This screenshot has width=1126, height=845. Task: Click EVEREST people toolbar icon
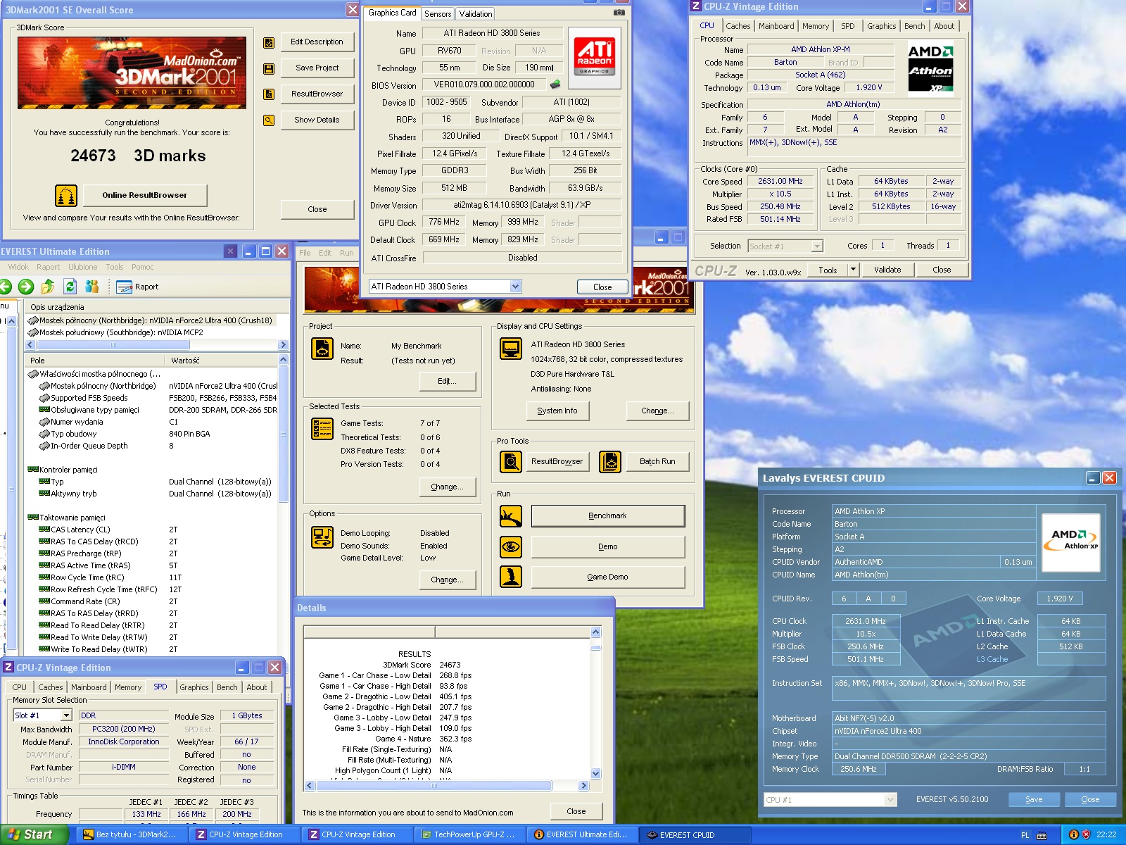(91, 287)
